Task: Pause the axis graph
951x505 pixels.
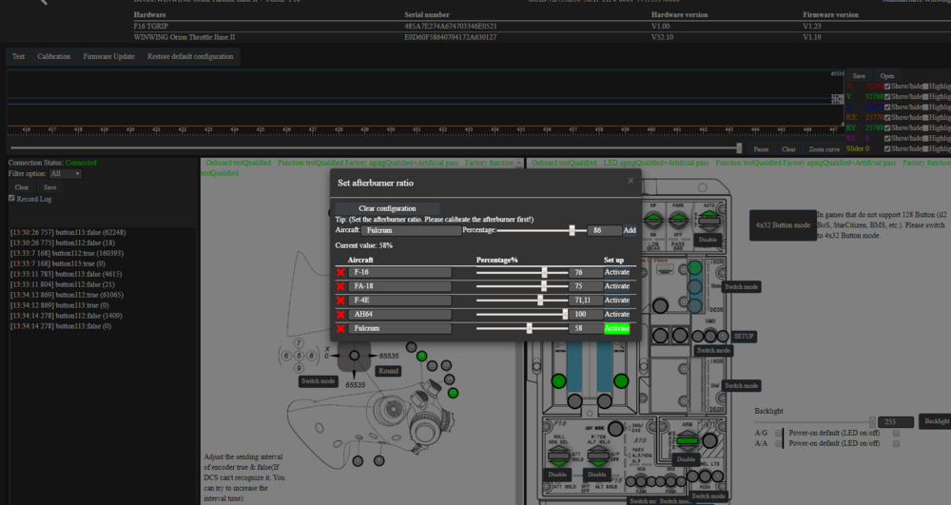Action: pos(761,149)
